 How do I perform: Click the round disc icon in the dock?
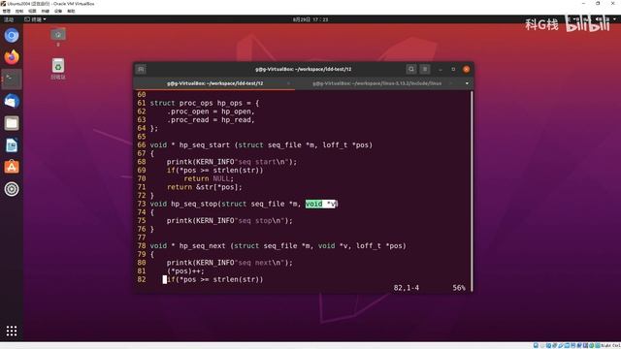(x=12, y=189)
